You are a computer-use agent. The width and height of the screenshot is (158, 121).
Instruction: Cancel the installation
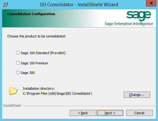pos(139,113)
